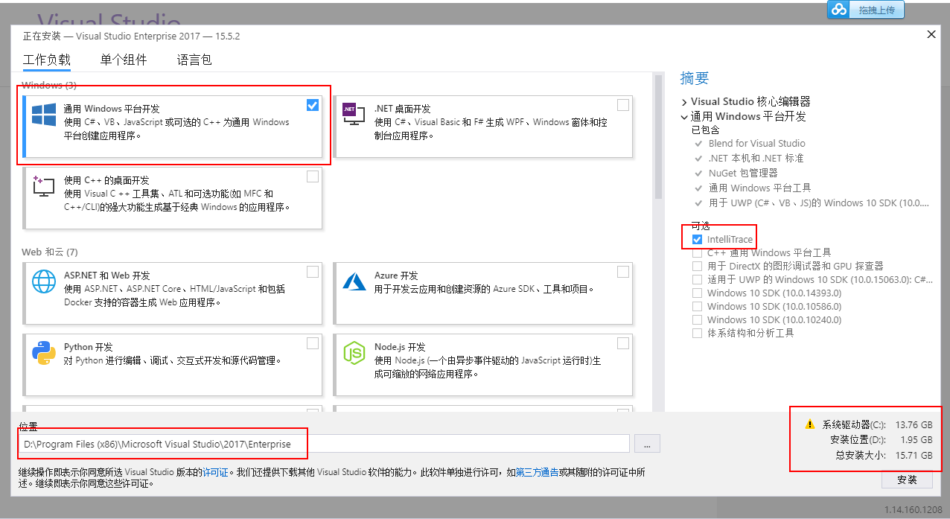Click the warning icon beside system drive size
Image resolution: width=950 pixels, height=519 pixels.
point(810,424)
